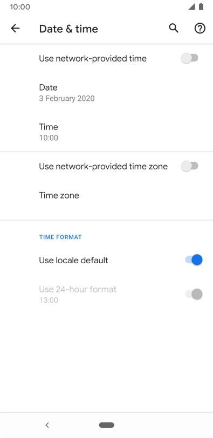Tap the disabled 24-hour format switch
Screen dimensions: 213x438
tap(194, 295)
